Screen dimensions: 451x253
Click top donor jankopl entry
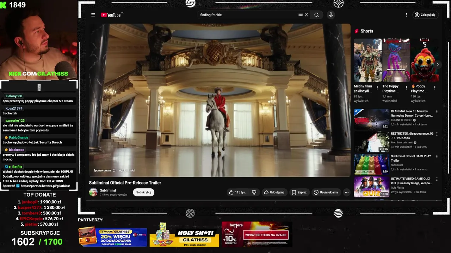point(39,202)
